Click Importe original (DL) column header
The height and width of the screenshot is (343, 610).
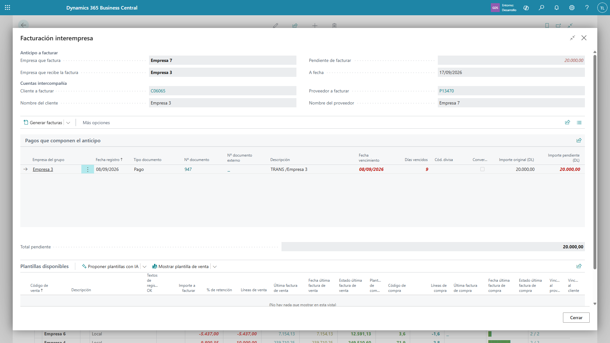(x=516, y=160)
